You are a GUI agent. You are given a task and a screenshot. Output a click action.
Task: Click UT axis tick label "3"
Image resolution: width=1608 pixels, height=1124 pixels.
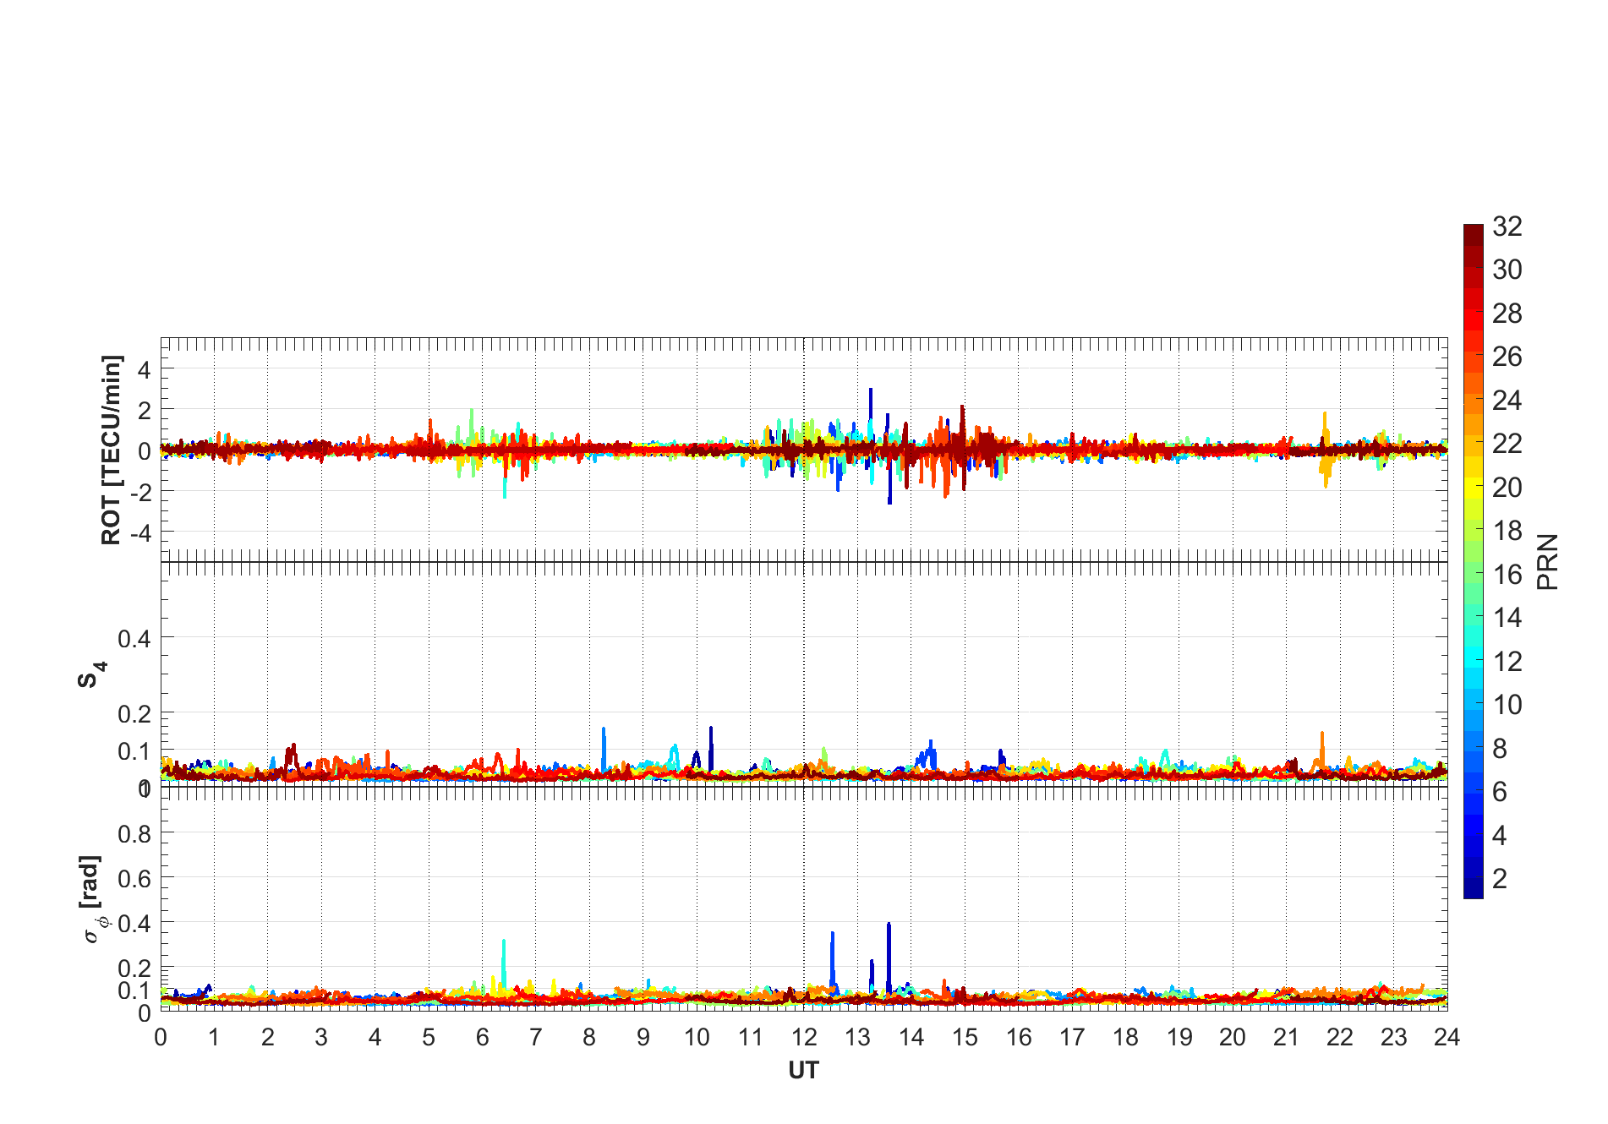321,1037
